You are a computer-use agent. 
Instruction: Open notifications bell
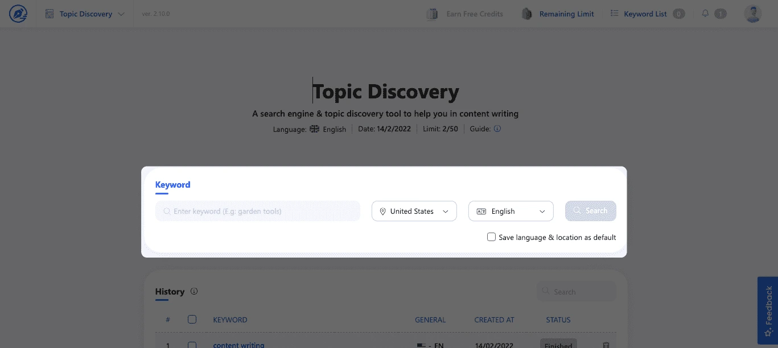[x=705, y=13]
